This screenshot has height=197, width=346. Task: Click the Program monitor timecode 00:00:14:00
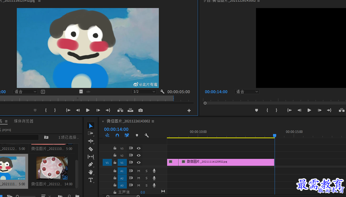point(216,92)
